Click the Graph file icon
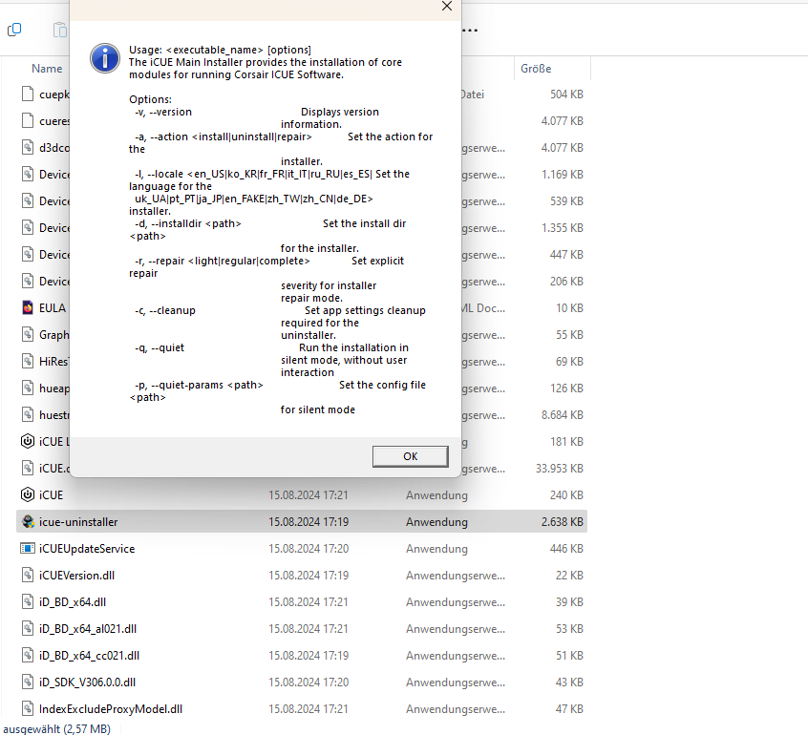Image resolution: width=808 pixels, height=735 pixels. [28, 335]
